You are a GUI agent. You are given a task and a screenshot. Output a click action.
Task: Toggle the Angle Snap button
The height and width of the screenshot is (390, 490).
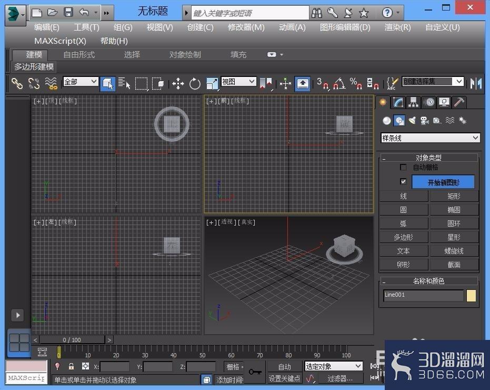click(x=339, y=84)
